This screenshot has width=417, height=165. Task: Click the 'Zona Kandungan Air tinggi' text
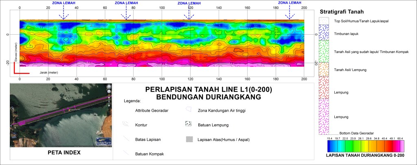222,110
